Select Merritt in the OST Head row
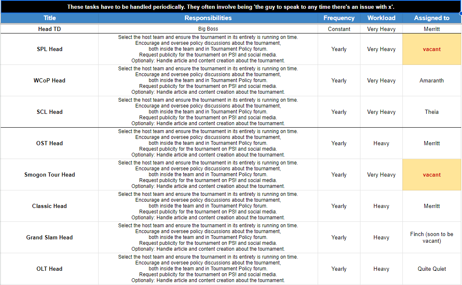Screen dimensions: 462x285 tap(432, 144)
